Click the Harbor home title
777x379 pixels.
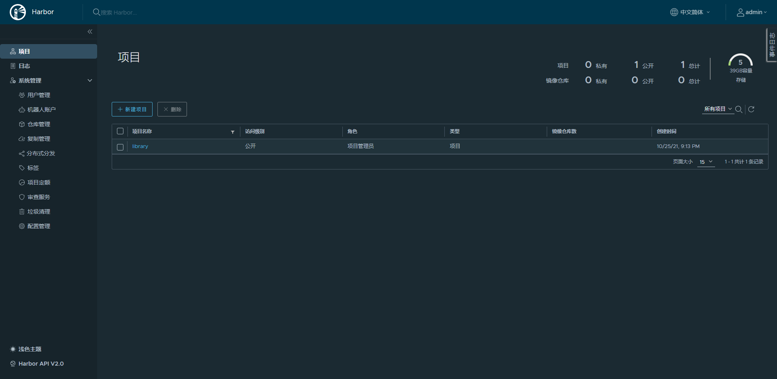point(43,12)
